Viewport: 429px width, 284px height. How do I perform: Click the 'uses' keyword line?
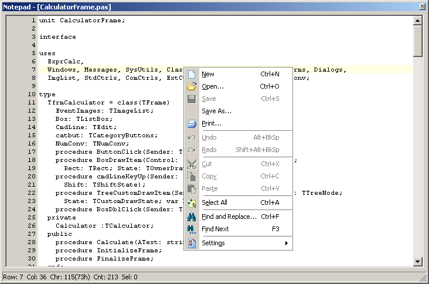point(47,53)
